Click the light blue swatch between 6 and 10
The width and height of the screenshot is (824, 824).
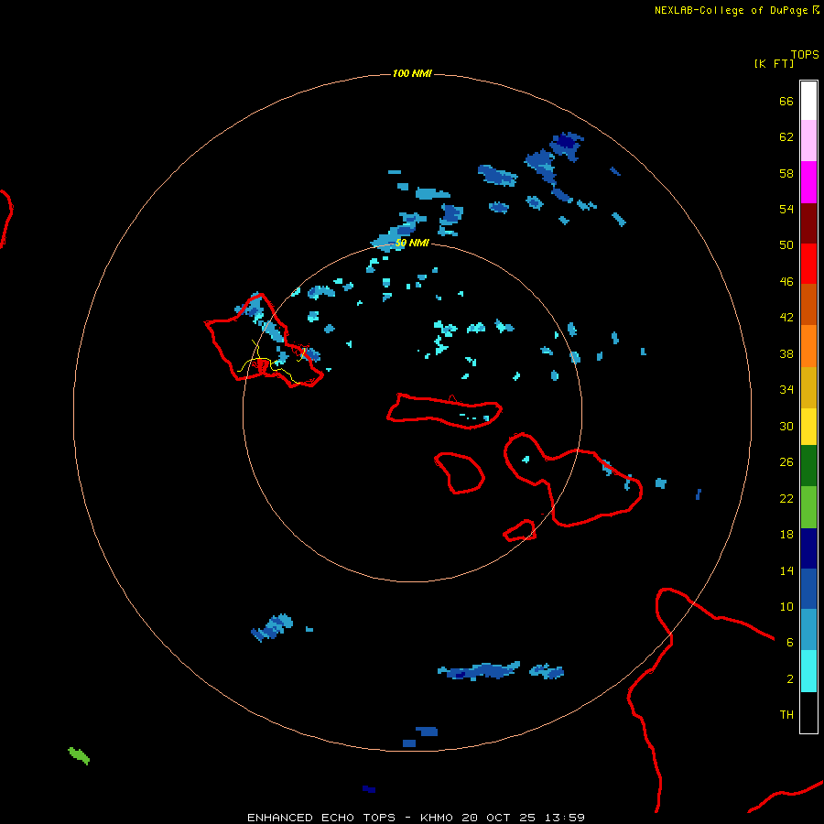tap(808, 630)
